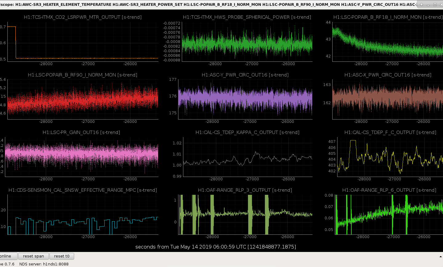This screenshot has height=267, width=443.
Task: Expand the small arrow at bottom-right corner
Action: click(x=441, y=256)
